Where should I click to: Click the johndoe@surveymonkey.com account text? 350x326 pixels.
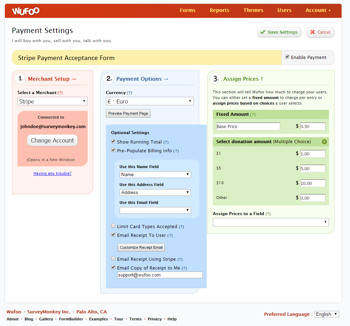pos(53,127)
